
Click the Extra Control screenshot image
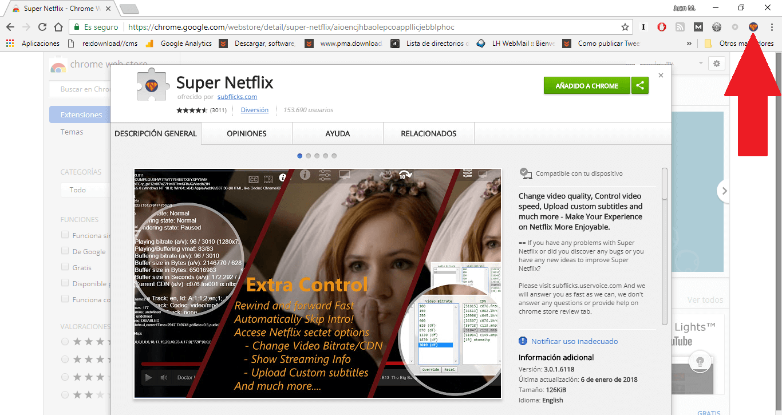point(318,283)
